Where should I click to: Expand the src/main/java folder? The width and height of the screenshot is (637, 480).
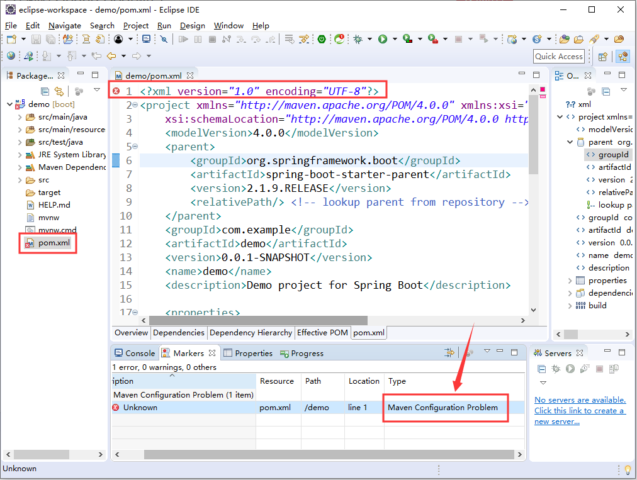pos(20,117)
